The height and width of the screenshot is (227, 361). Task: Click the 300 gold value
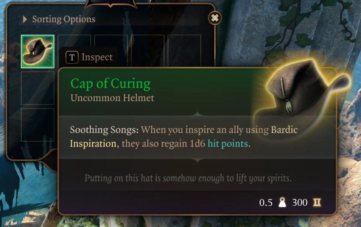point(300,202)
